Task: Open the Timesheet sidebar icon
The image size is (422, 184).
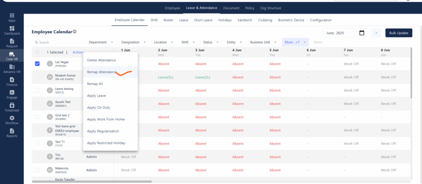Action: pos(12,105)
